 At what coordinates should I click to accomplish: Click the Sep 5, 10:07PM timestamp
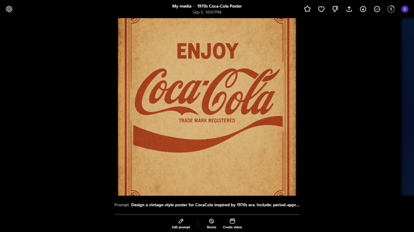click(207, 12)
